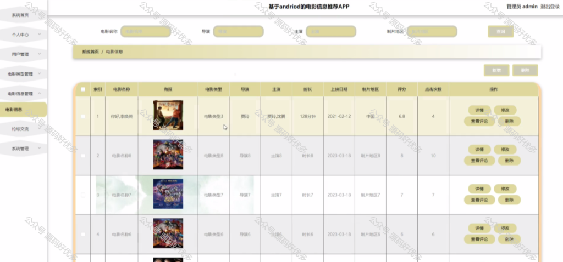Expand the 系统管理 sidebar menu

click(x=24, y=149)
